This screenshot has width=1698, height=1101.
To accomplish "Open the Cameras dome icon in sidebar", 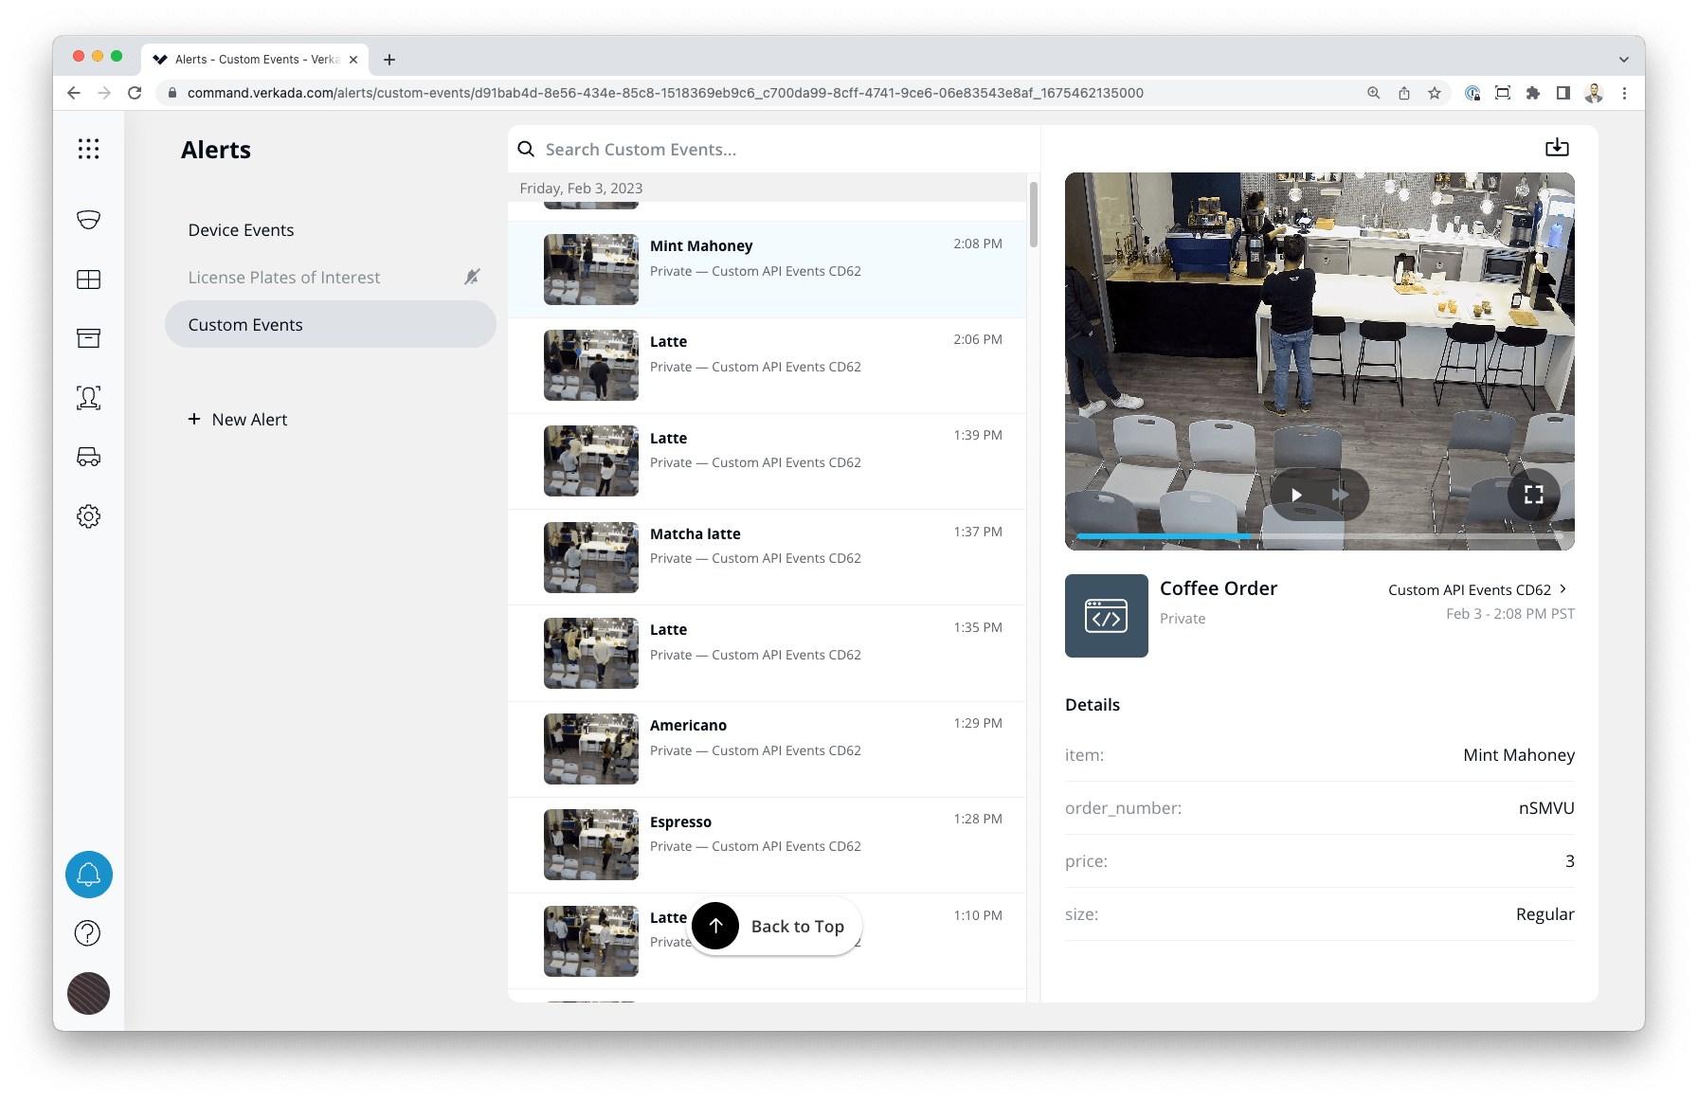I will pos(88,219).
